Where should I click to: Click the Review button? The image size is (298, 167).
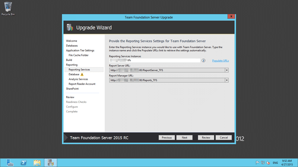coord(206,138)
